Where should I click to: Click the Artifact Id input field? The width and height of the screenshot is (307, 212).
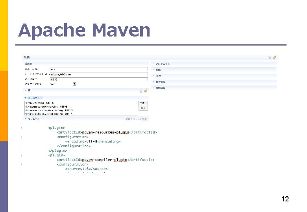(x=99, y=74)
